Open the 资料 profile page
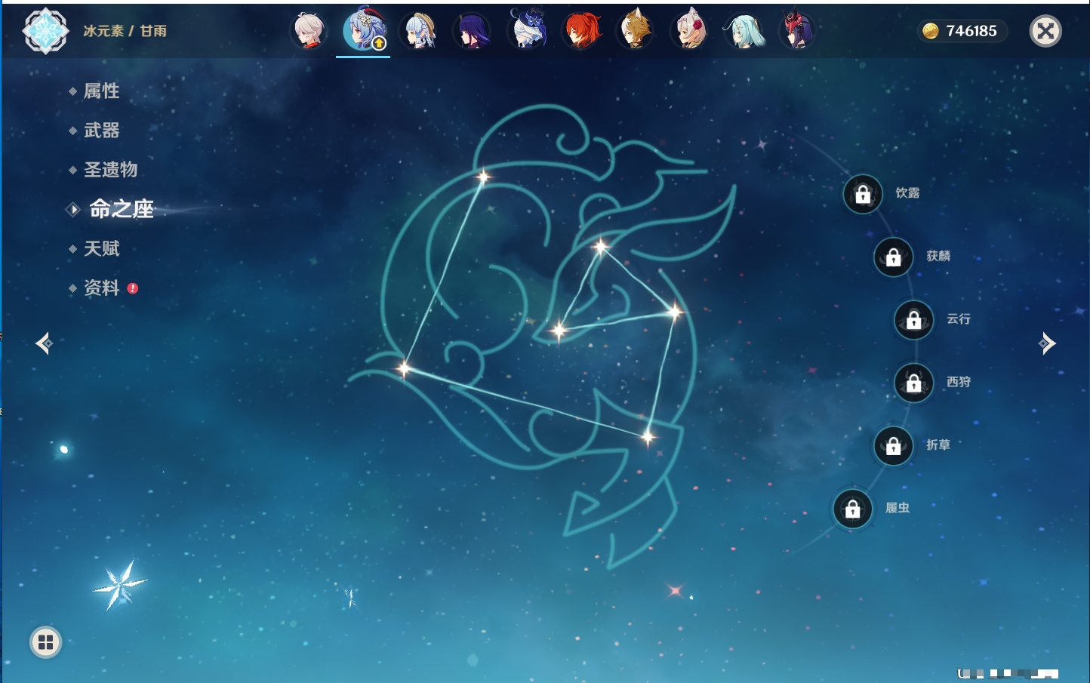The image size is (1090, 683). tap(101, 288)
